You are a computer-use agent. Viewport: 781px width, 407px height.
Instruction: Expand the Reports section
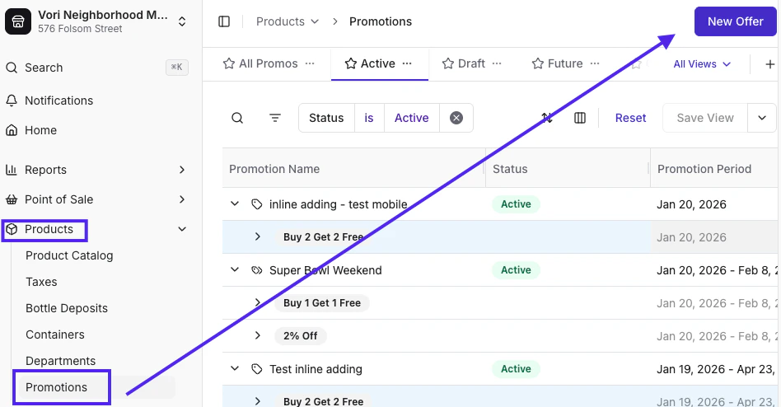coord(182,170)
